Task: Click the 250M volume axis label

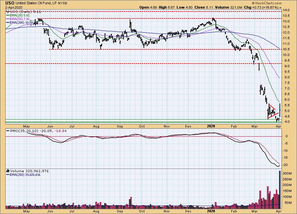Action: (x=287, y=179)
